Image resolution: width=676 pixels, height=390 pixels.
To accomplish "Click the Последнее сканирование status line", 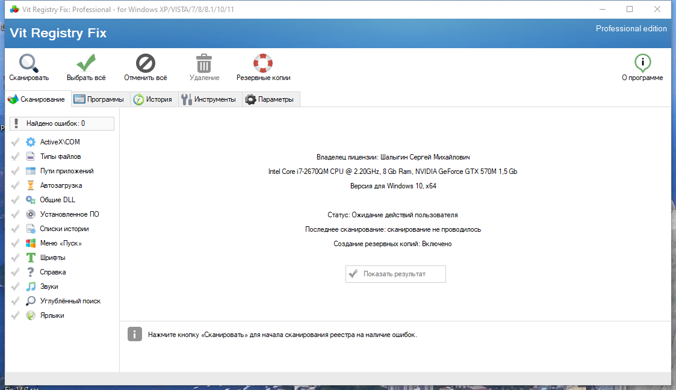I will 393,229.
